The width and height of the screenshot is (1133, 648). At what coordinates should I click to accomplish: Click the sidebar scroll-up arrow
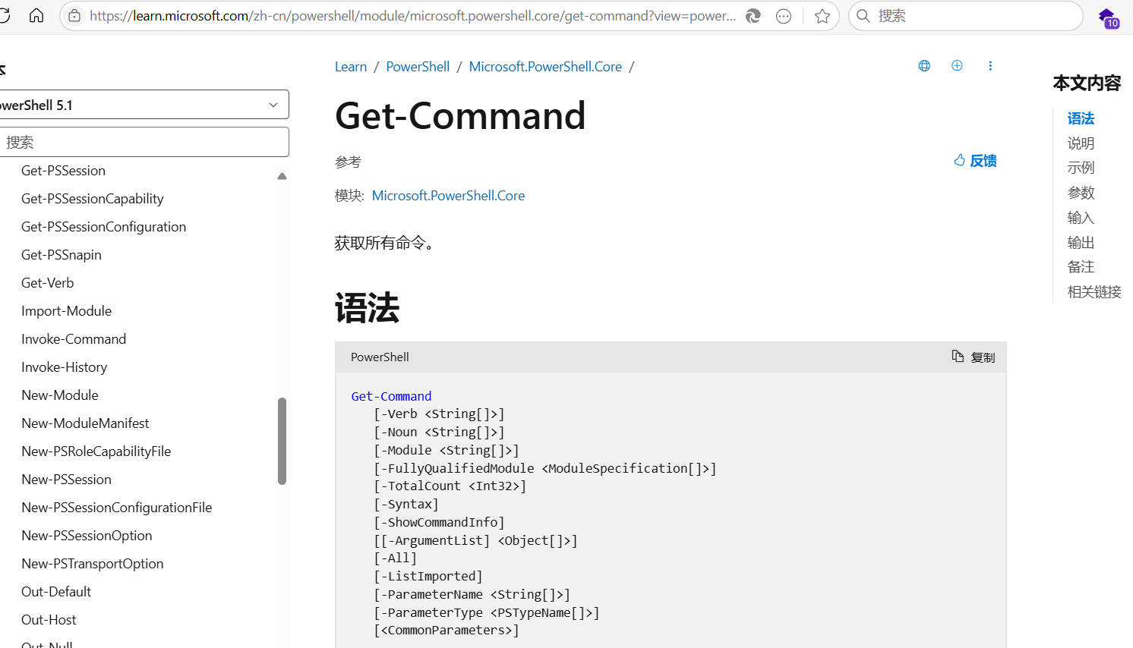point(282,176)
